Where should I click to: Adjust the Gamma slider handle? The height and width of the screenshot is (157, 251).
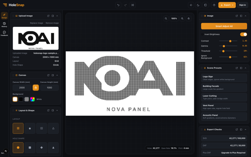[x=224, y=46]
